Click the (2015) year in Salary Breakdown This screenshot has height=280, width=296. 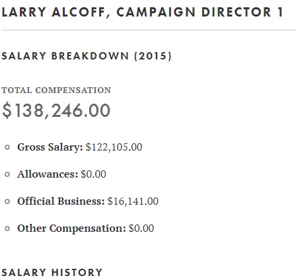pyautogui.click(x=153, y=56)
